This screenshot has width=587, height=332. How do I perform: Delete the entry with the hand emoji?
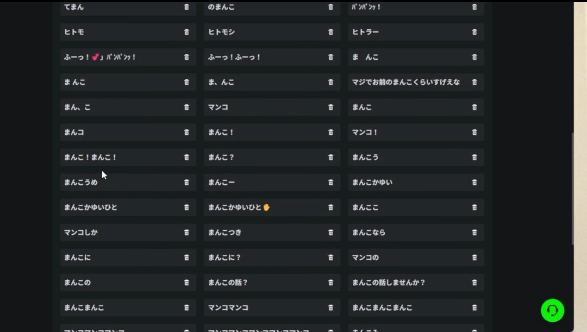tap(330, 208)
